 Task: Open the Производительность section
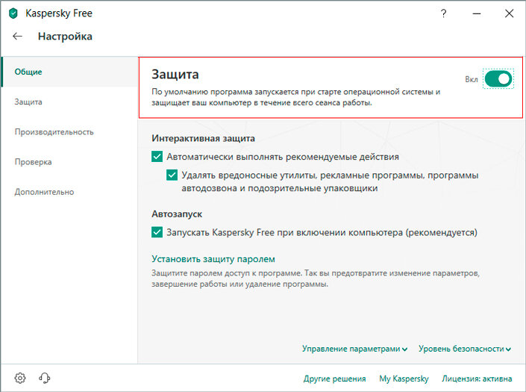point(69,132)
